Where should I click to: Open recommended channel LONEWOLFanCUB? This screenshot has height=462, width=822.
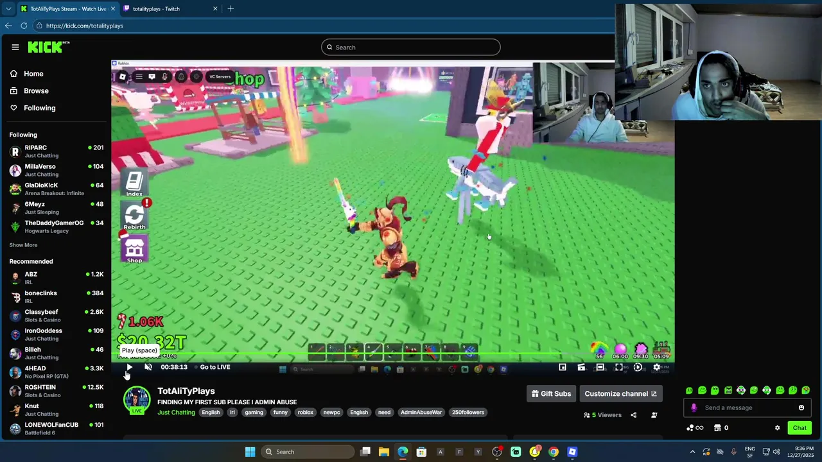(57, 428)
